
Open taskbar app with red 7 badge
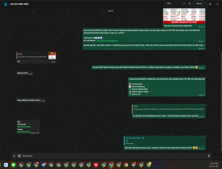pyautogui.click(x=134, y=165)
